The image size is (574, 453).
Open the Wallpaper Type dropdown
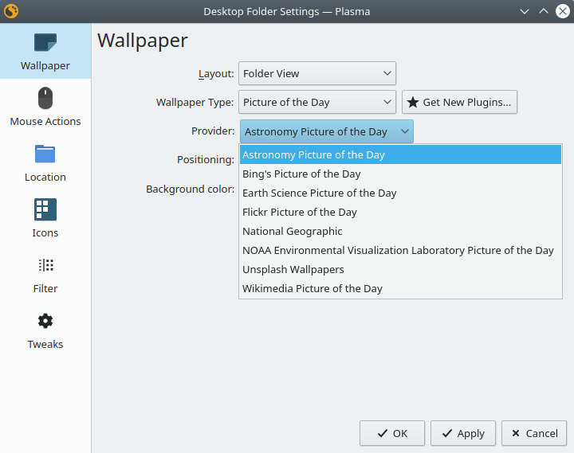point(317,102)
